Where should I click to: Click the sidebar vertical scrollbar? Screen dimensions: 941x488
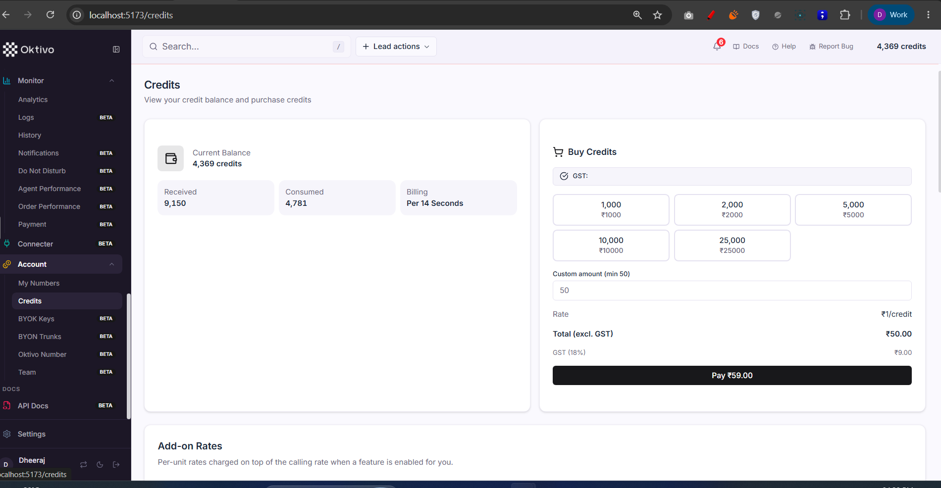point(129,356)
